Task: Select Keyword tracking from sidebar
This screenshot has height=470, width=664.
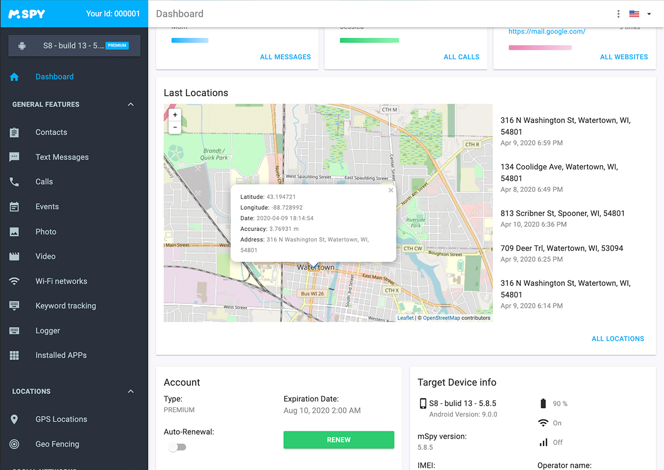Action: point(65,306)
